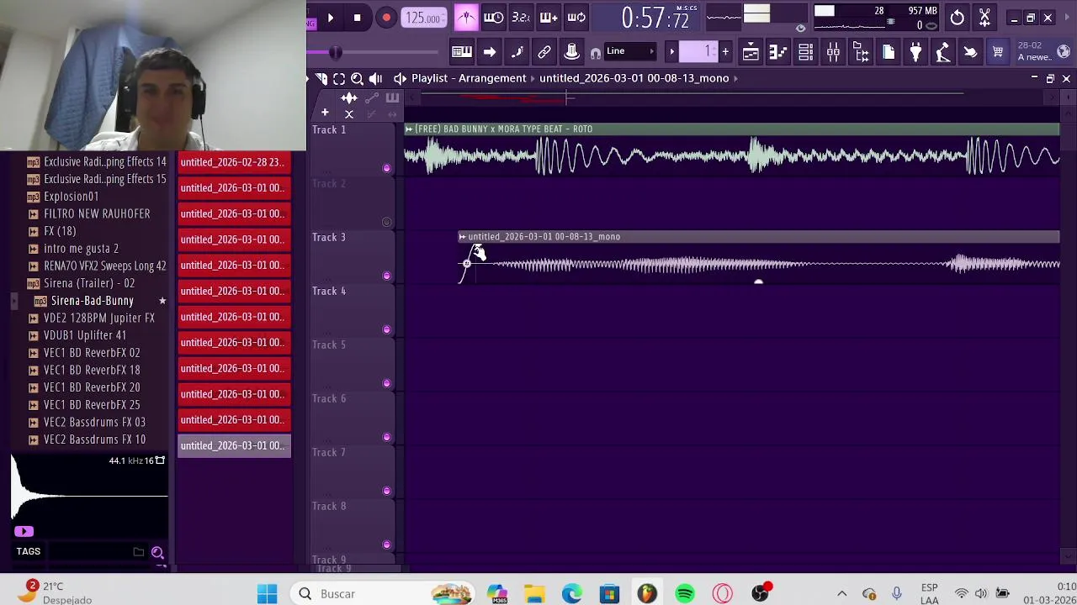Screen dimensions: 1077x605
Task: Arm recording with the red Record button
Action: pyautogui.click(x=386, y=17)
